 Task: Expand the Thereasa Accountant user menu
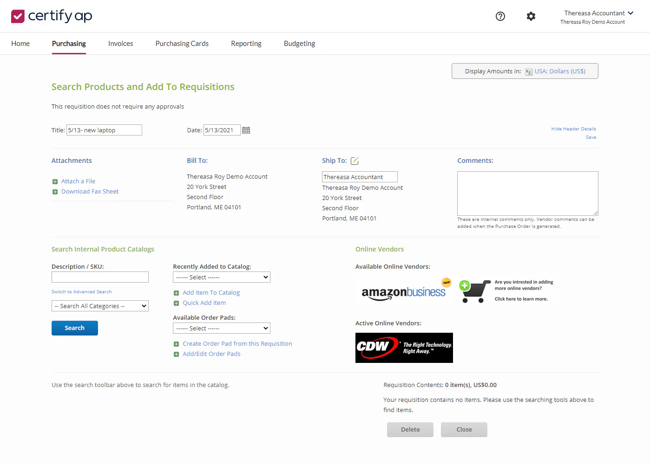coord(598,13)
